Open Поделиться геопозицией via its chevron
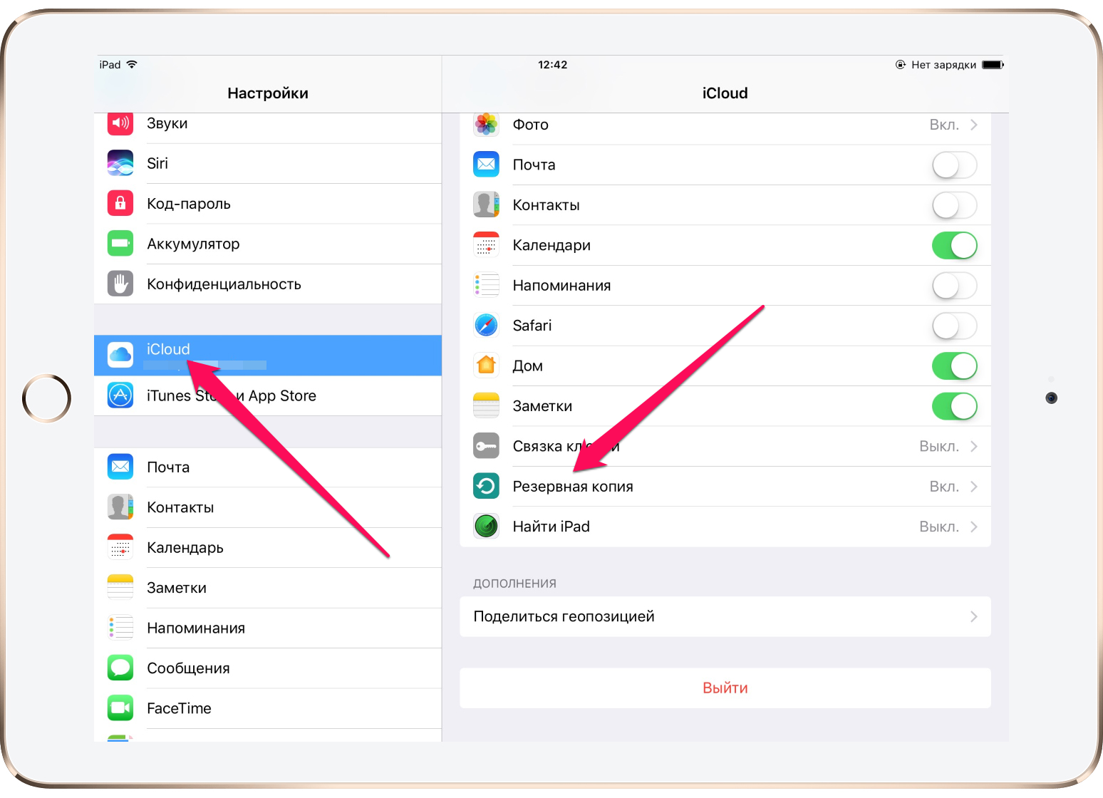This screenshot has width=1103, height=798. (x=973, y=617)
